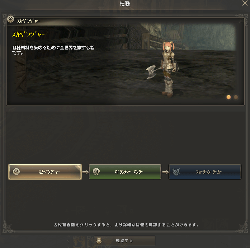Image resolution: width=250 pixels, height=248 pixels.
Task: Click the yellow スカベンジャー class title
Action: click(x=28, y=34)
